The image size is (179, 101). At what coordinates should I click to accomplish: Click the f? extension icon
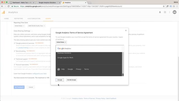pos(168,6)
